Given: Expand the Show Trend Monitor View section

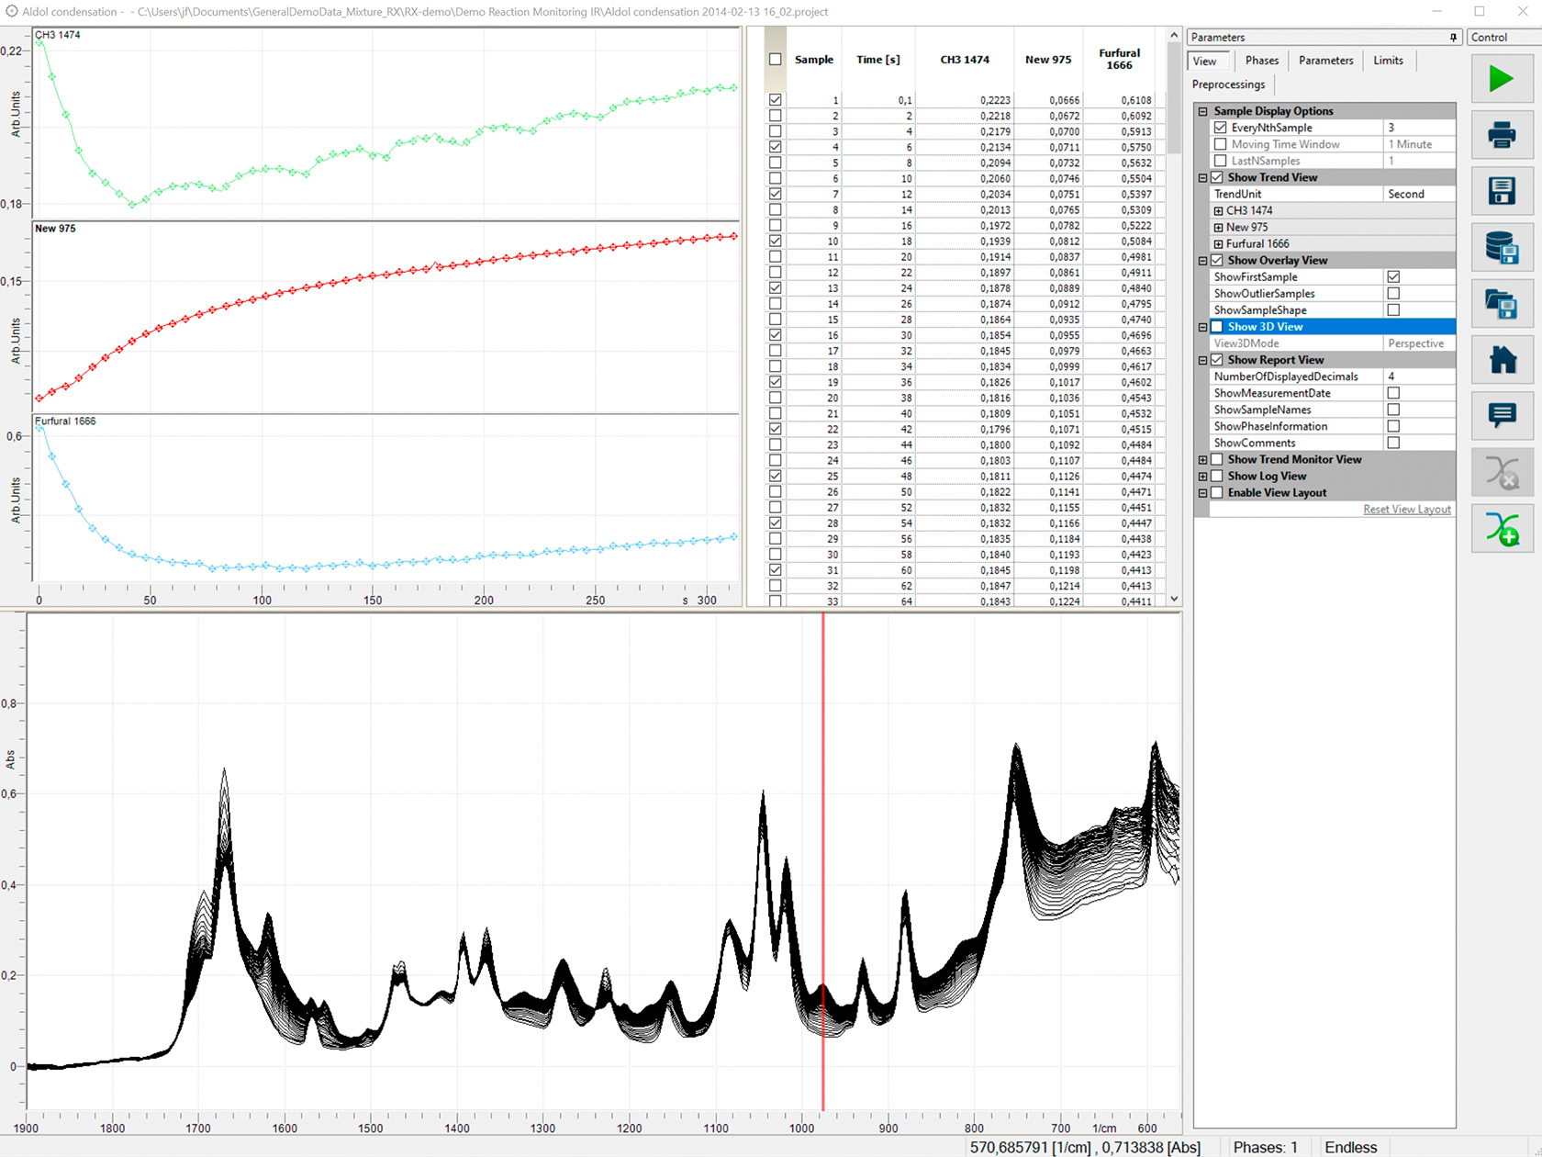Looking at the screenshot, I should (1202, 460).
